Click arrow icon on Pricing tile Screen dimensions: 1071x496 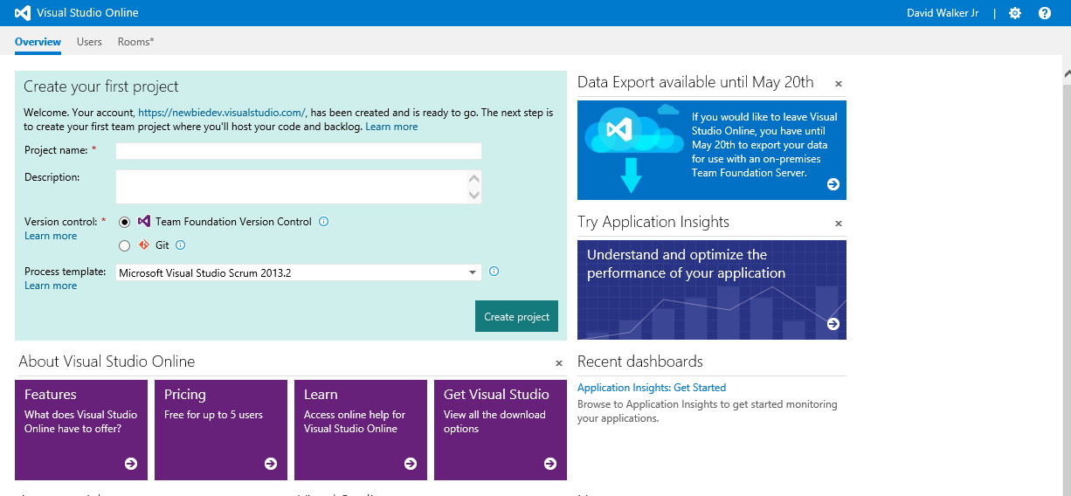(270, 464)
